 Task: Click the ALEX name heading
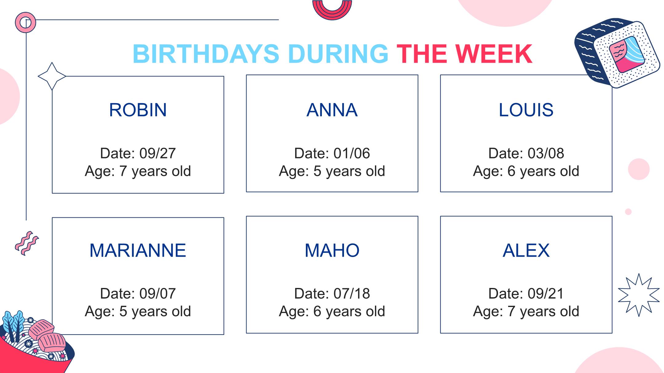[x=526, y=250]
